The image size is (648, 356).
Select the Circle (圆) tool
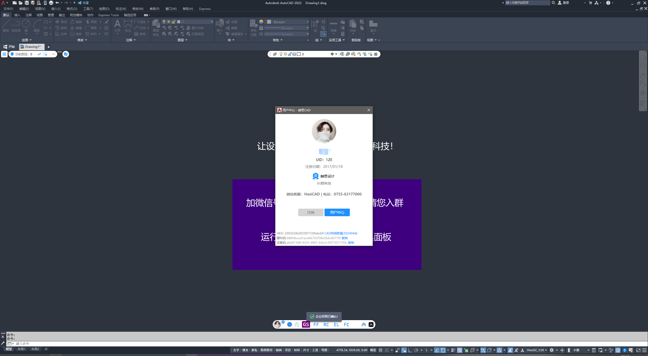pos(26,26)
